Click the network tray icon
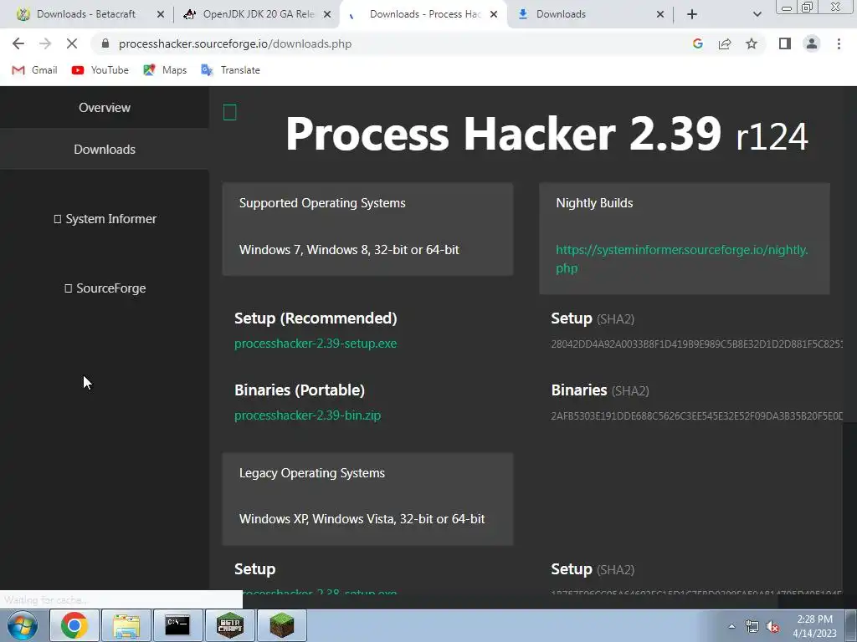Viewport: 857px width, 642px height. click(752, 626)
